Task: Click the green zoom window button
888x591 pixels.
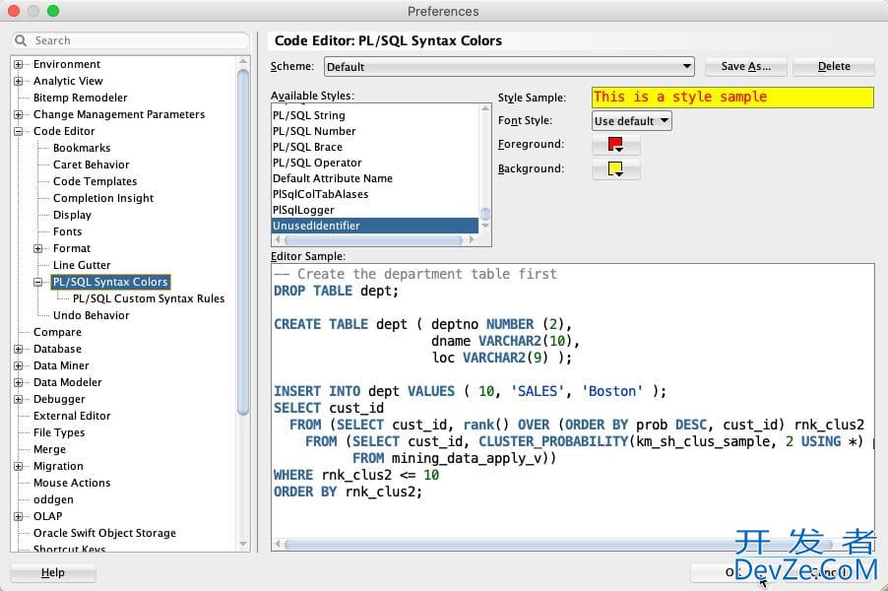Action: [53, 11]
